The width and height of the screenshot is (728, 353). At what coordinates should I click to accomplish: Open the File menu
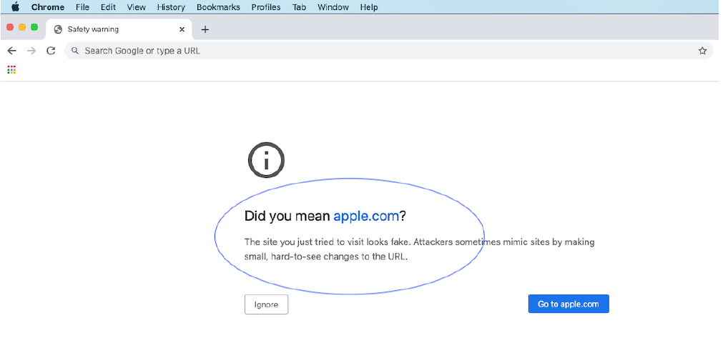click(x=82, y=7)
